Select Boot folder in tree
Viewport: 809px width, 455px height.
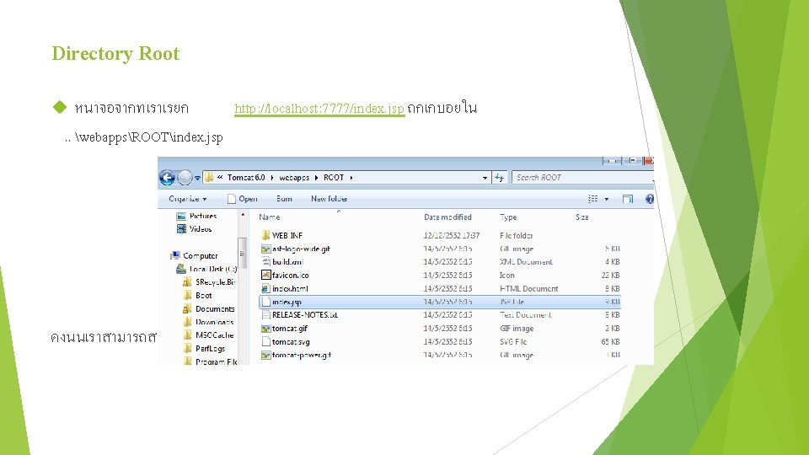pyautogui.click(x=203, y=295)
